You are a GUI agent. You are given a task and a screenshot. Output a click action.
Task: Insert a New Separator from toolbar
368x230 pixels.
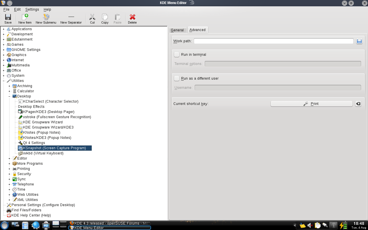(x=71, y=19)
